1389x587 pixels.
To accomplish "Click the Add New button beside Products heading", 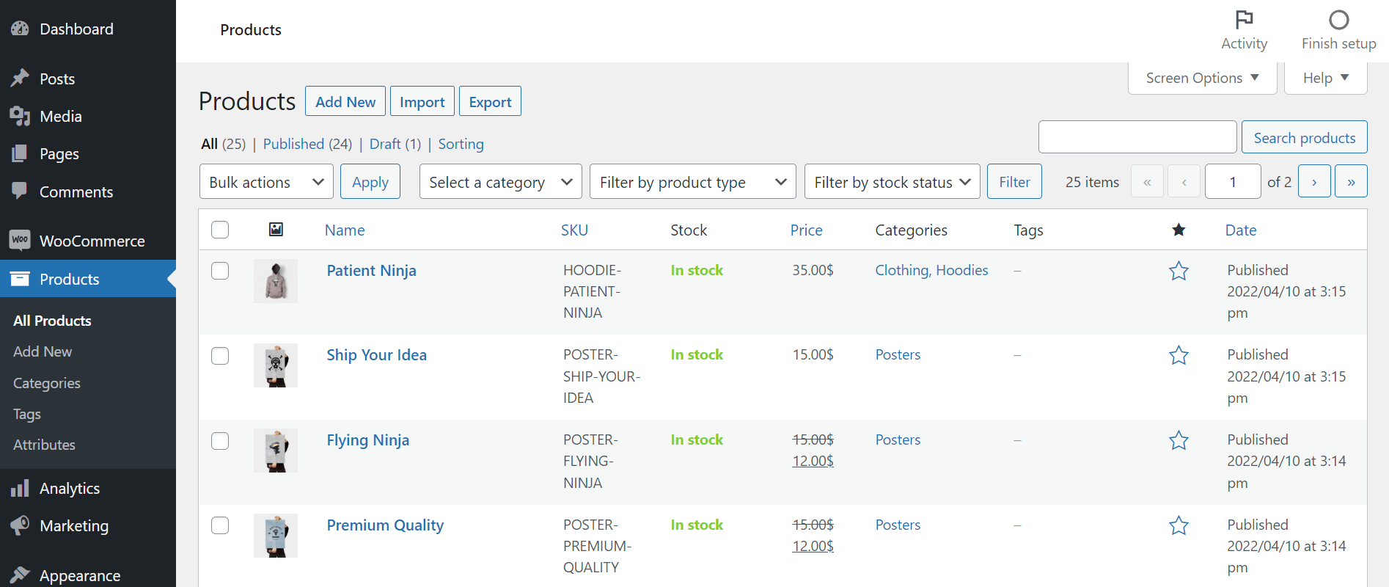I will point(345,101).
